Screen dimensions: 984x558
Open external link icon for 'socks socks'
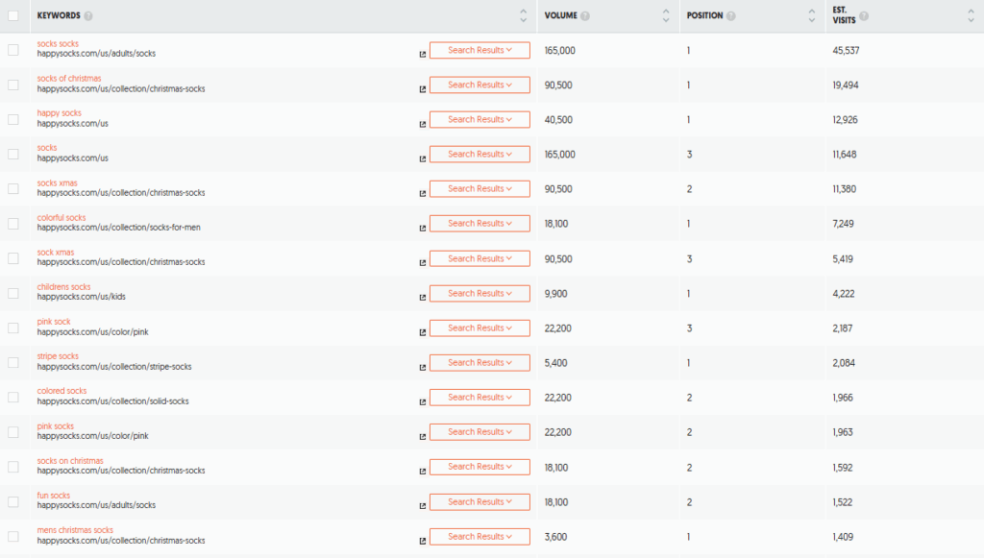423,55
